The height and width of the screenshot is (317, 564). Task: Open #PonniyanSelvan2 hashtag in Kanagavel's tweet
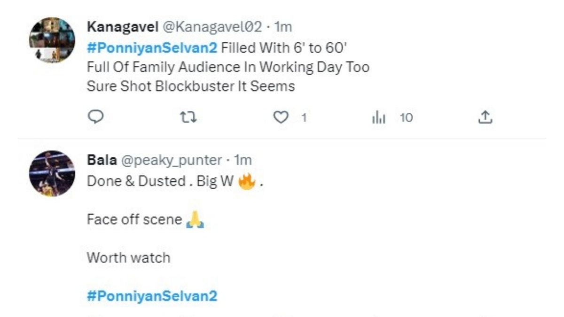[x=152, y=47]
